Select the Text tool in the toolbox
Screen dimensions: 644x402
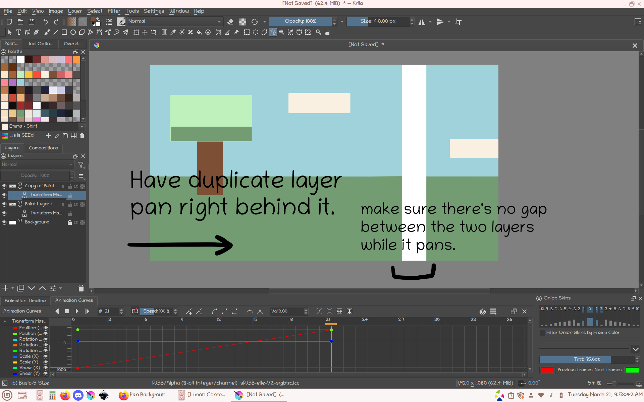point(19,32)
